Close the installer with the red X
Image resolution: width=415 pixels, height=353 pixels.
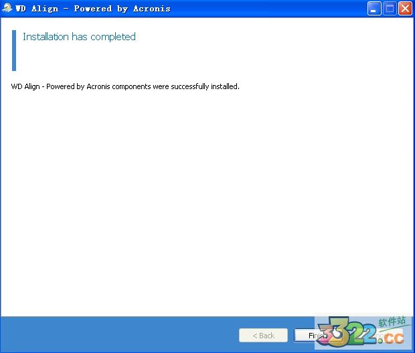pos(405,9)
